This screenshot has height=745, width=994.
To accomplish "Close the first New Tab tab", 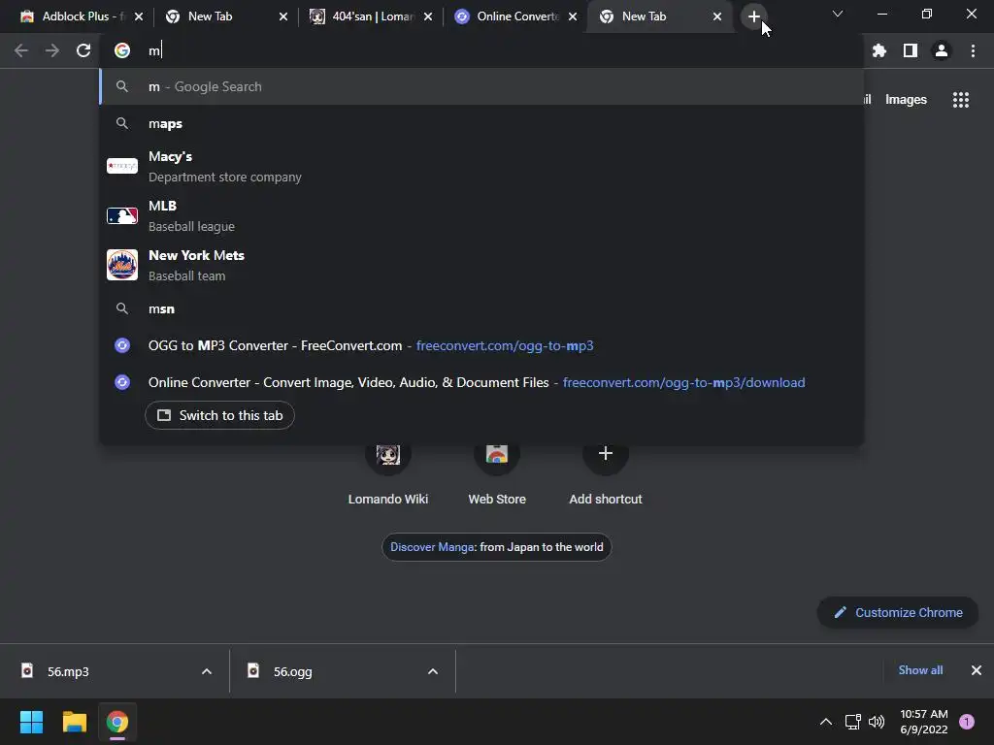I will 283,16.
